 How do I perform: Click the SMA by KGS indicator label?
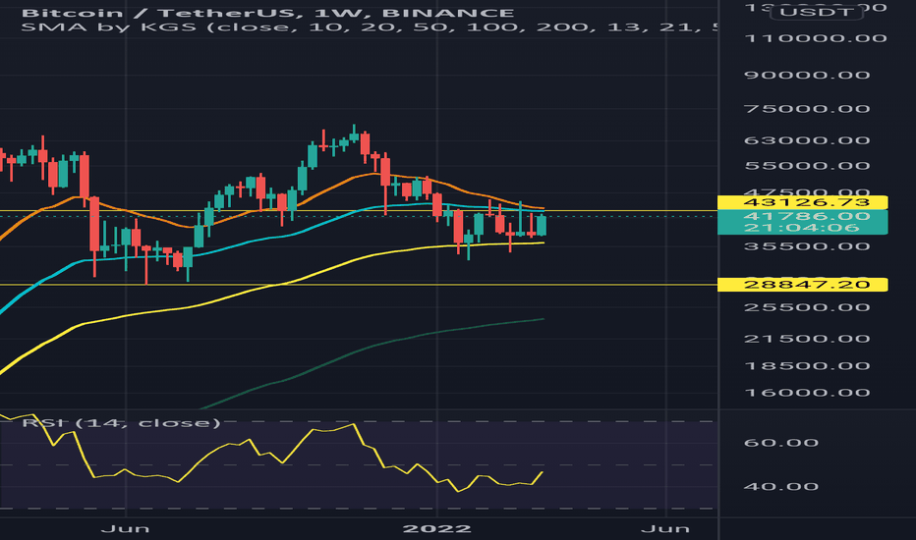tap(370, 27)
